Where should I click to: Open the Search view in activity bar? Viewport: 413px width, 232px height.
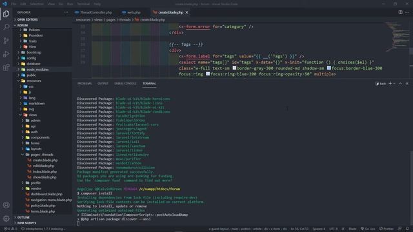click(x=6, y=27)
